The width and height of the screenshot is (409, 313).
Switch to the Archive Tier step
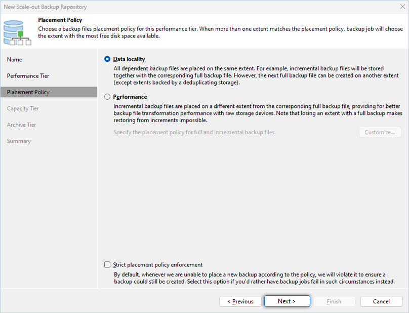(x=21, y=125)
